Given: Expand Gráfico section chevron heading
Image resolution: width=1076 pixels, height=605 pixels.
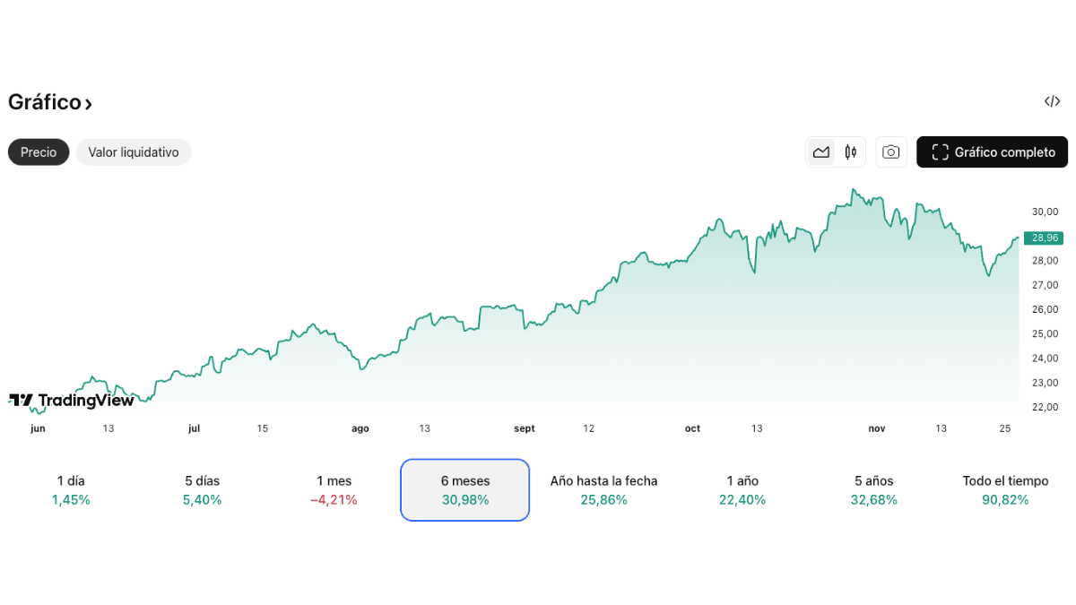Looking at the screenshot, I should pyautogui.click(x=50, y=102).
